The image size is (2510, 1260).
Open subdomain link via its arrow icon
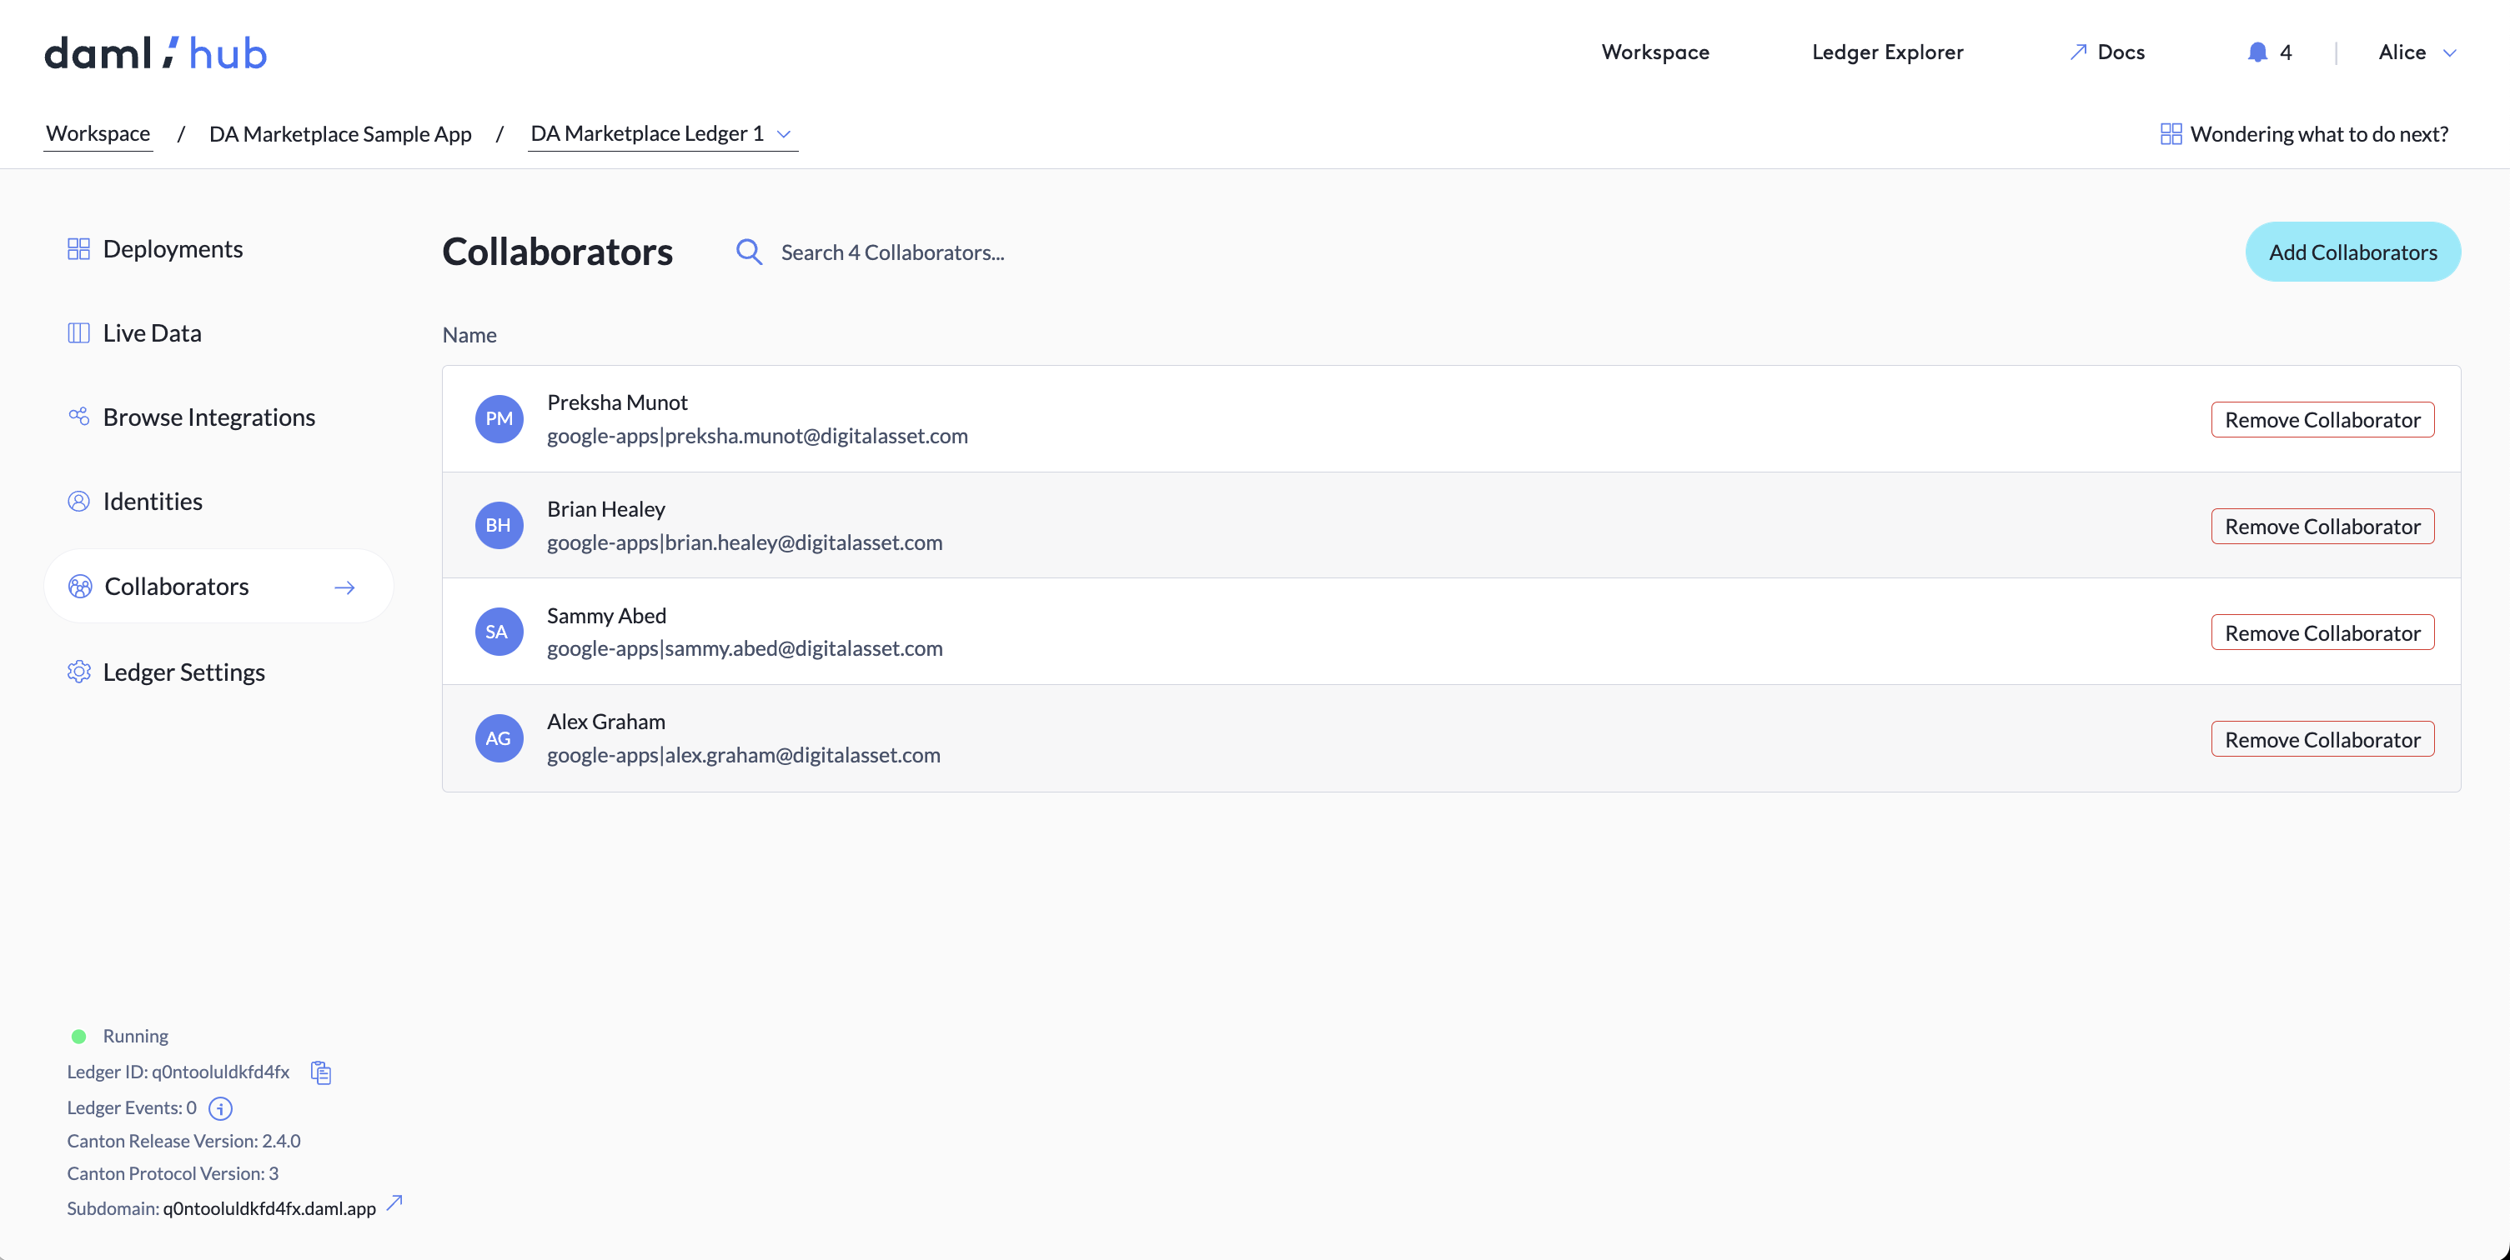point(394,1203)
